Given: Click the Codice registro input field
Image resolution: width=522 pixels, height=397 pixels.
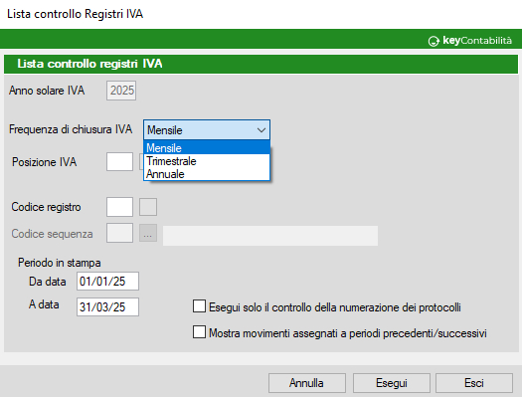Looking at the screenshot, I should coord(119,207).
